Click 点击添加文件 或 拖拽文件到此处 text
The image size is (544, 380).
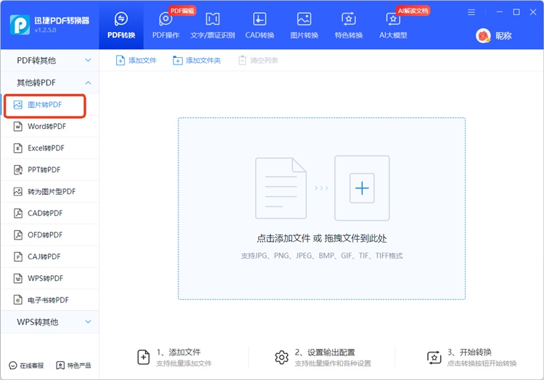321,238
